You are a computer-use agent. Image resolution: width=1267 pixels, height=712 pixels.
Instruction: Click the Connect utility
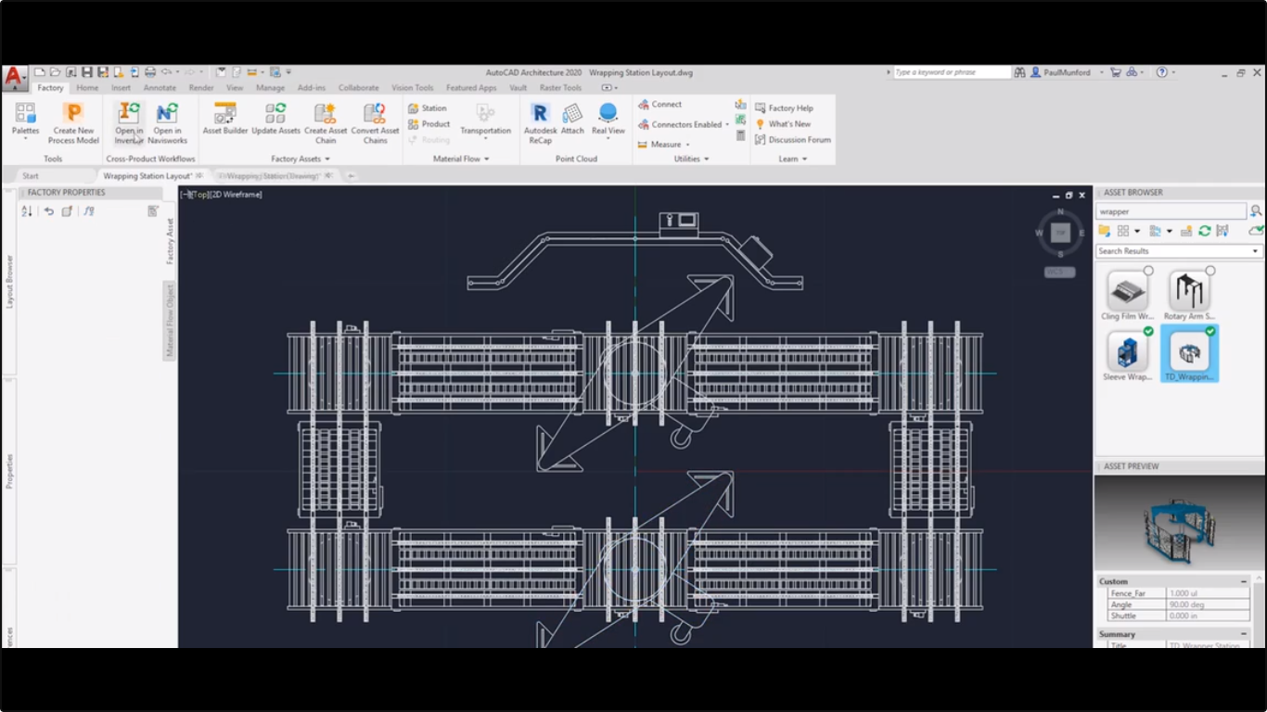click(659, 105)
